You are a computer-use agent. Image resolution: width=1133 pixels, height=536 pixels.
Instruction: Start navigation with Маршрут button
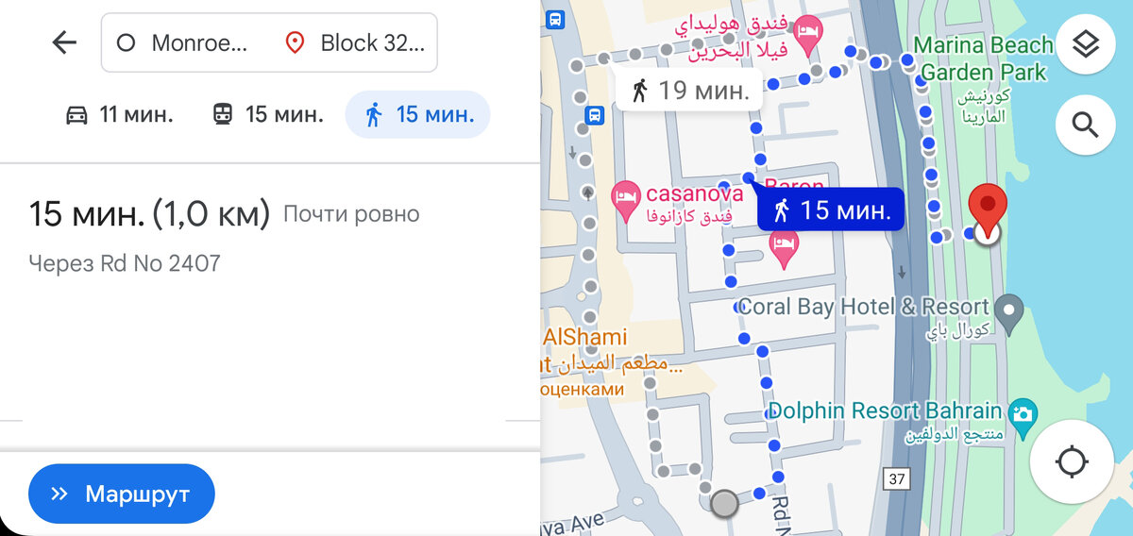(x=122, y=494)
